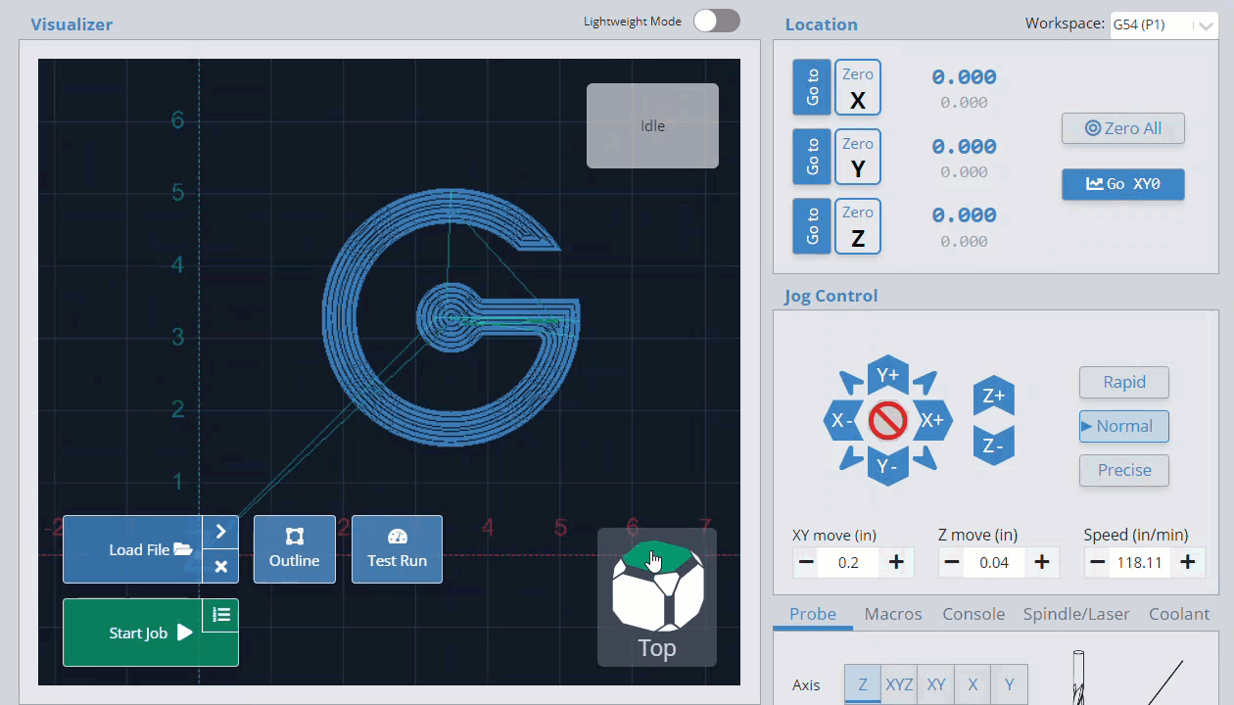The width and height of the screenshot is (1234, 705).
Task: Click the Idle machine status indicator
Action: 652,125
